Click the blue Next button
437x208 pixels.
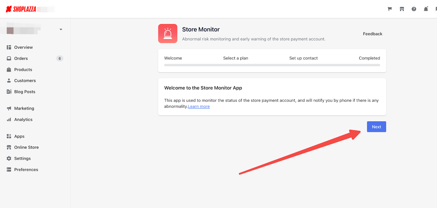click(x=376, y=127)
